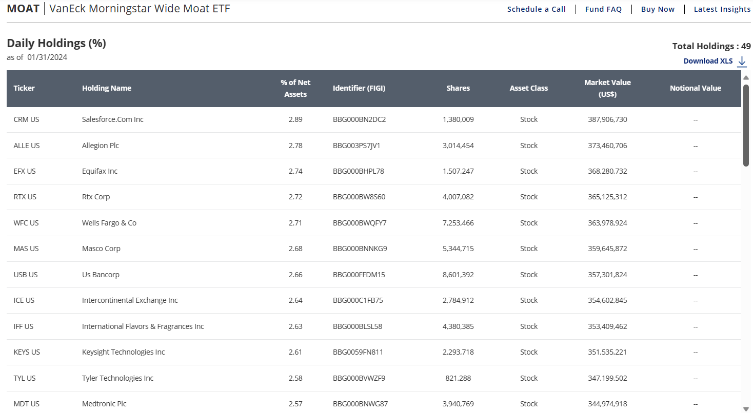The width and height of the screenshot is (753, 413).
Task: Click the 2.63 net assets value for IFF
Action: [x=295, y=326]
